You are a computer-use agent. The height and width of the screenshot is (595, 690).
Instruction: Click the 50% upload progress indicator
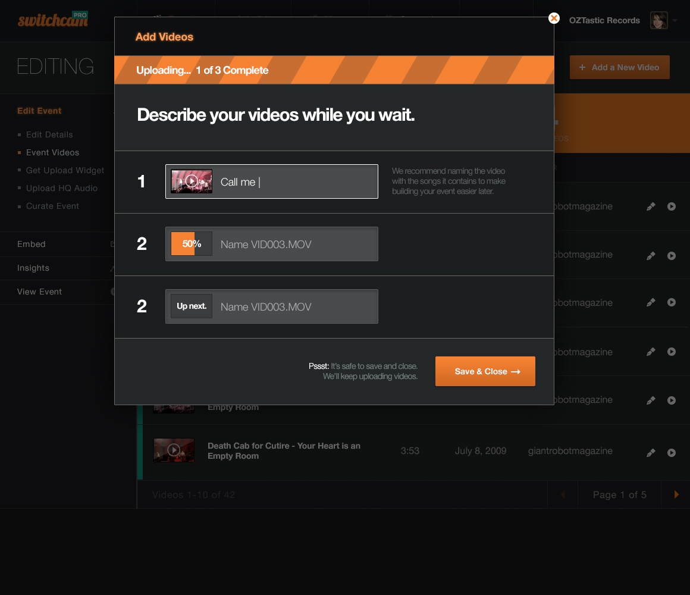192,244
